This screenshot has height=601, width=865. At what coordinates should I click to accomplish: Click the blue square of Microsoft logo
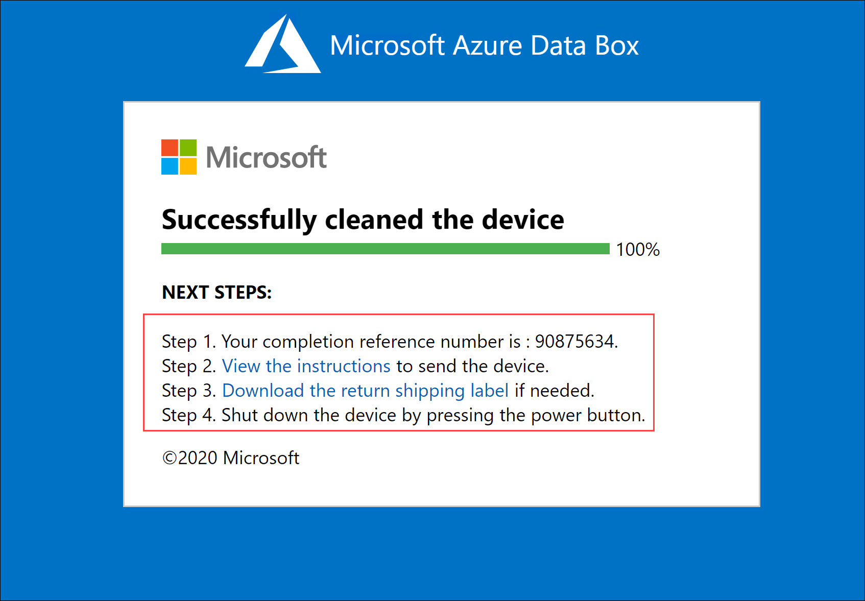click(x=170, y=166)
